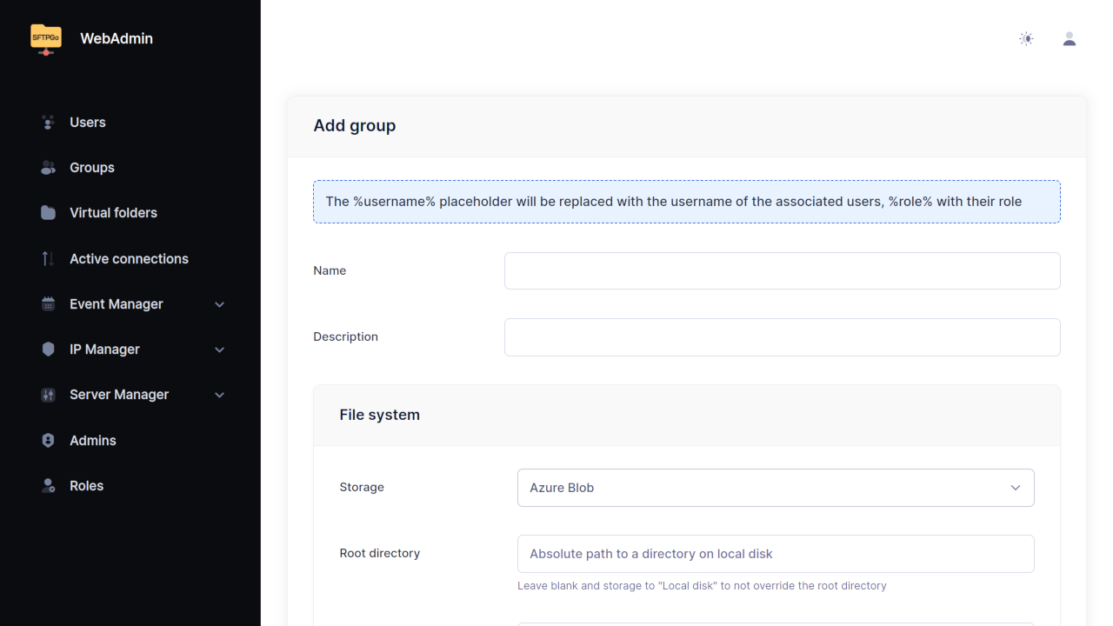Click the Root directory text field
The width and height of the screenshot is (1113, 626).
tap(775, 554)
